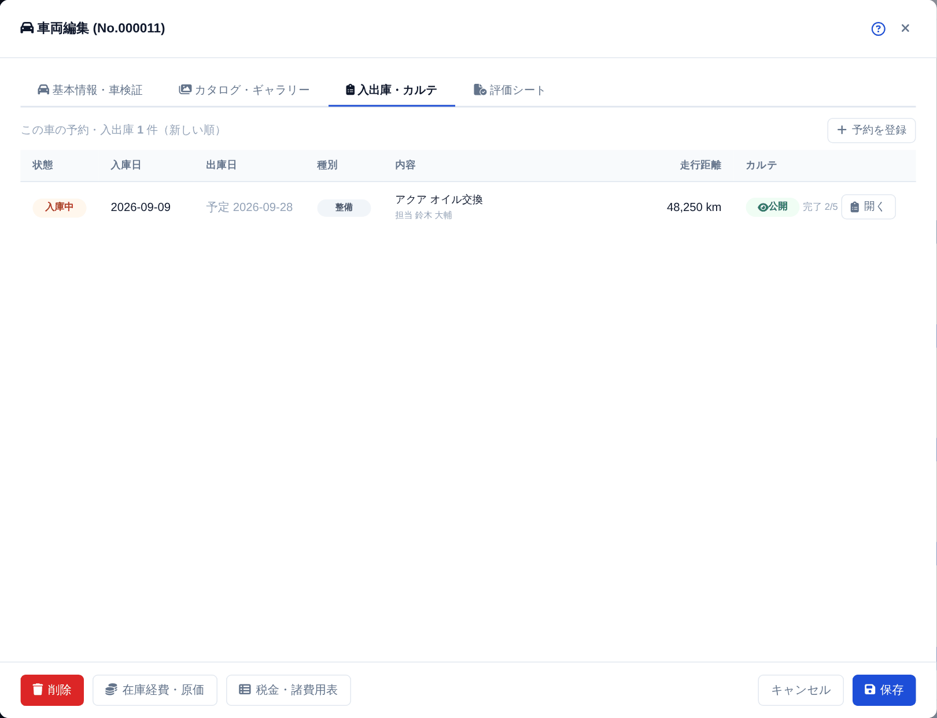Click the car icon in dialog title
937x718 pixels.
tap(27, 28)
